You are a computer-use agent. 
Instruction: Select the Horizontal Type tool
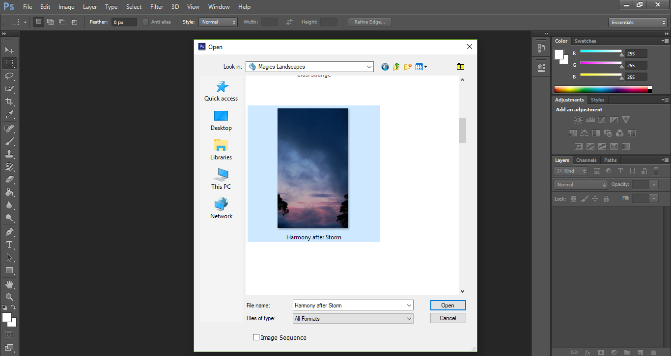pyautogui.click(x=9, y=245)
